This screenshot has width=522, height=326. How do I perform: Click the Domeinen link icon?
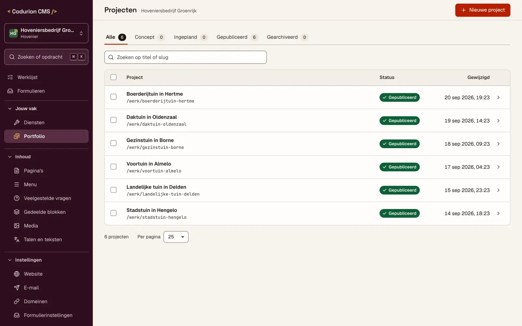click(17, 302)
